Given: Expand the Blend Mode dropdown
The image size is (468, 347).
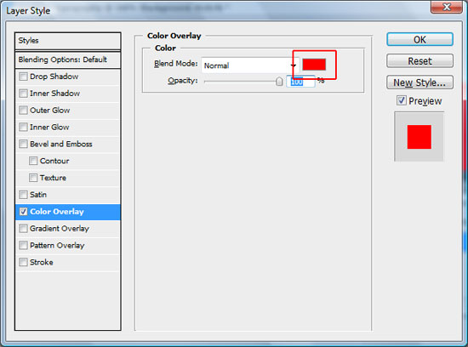Looking at the screenshot, I should click(250, 65).
